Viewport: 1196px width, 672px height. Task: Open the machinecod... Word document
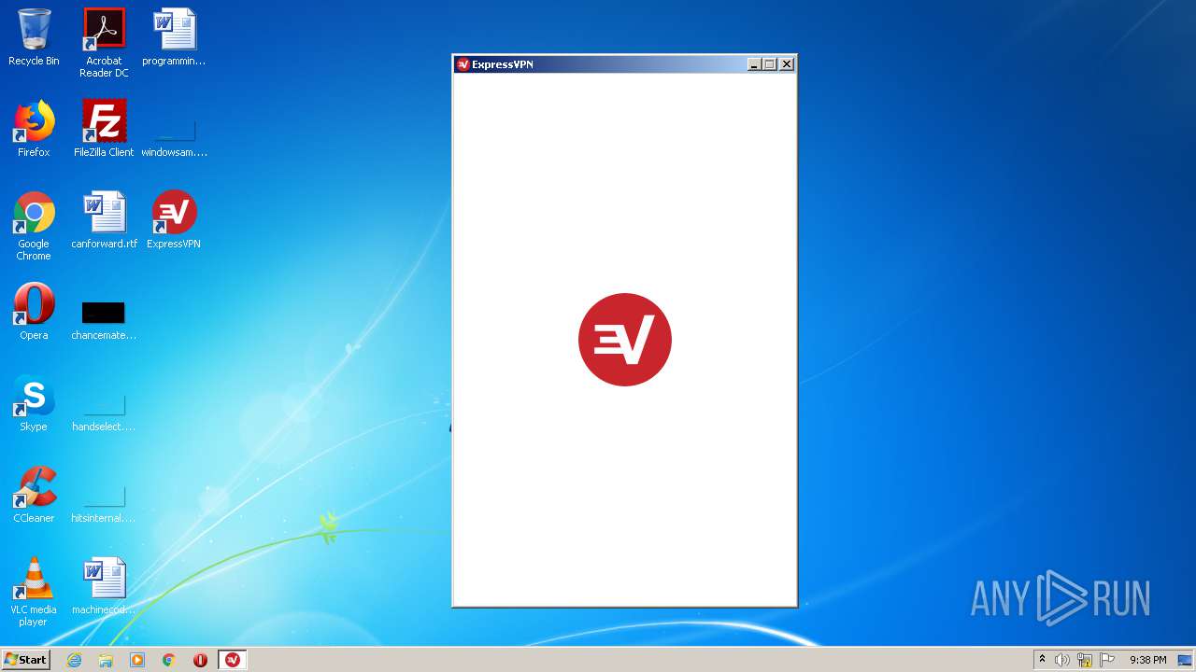104,586
